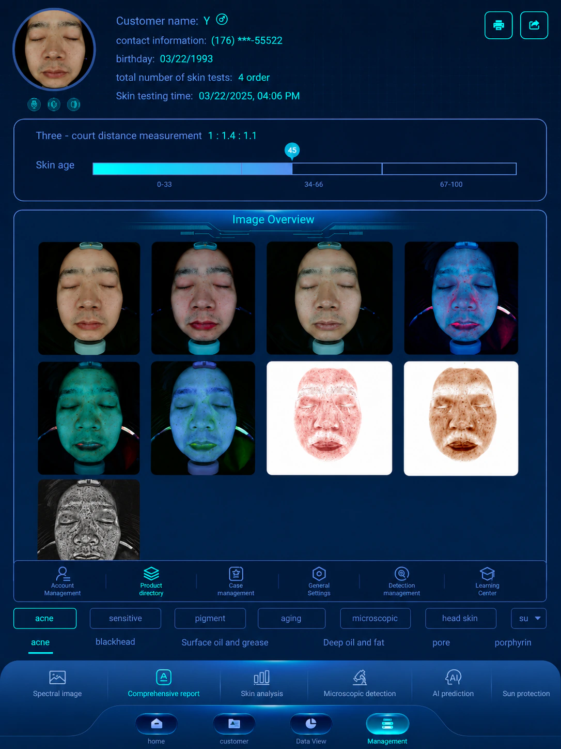Select the microscopic category button

pyautogui.click(x=375, y=618)
